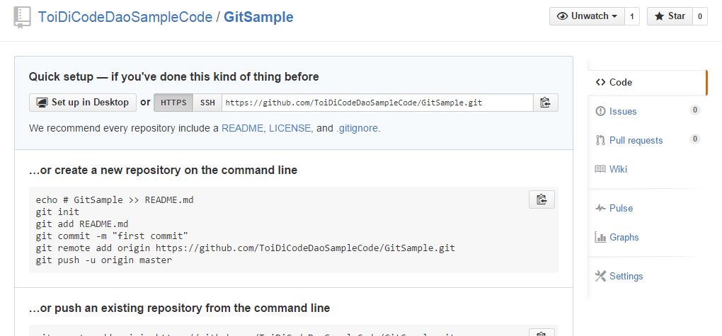This screenshot has height=336, width=722.
Task: Copy the new repository commands
Action: click(x=541, y=199)
